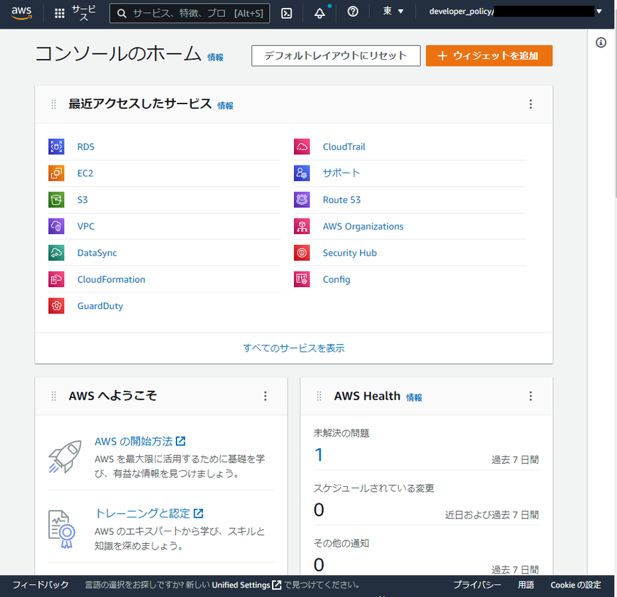Open the AWS Organizations link

coord(362,226)
